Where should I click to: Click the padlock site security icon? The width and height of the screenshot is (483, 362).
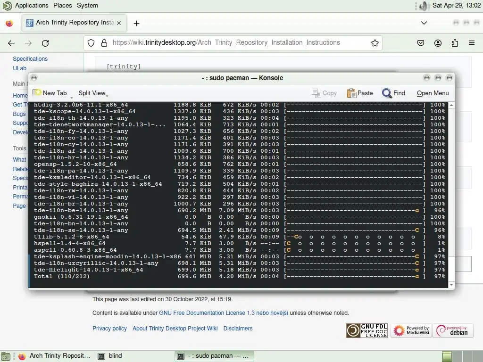pyautogui.click(x=104, y=43)
